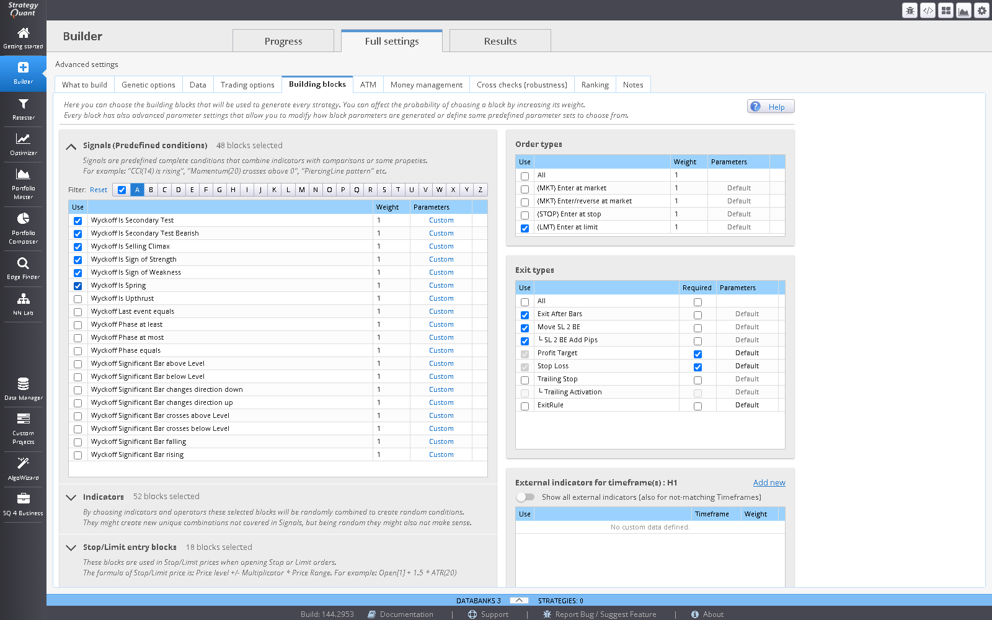The height and width of the screenshot is (620, 992).
Task: Open the Retester sidebar icon
Action: (x=23, y=109)
